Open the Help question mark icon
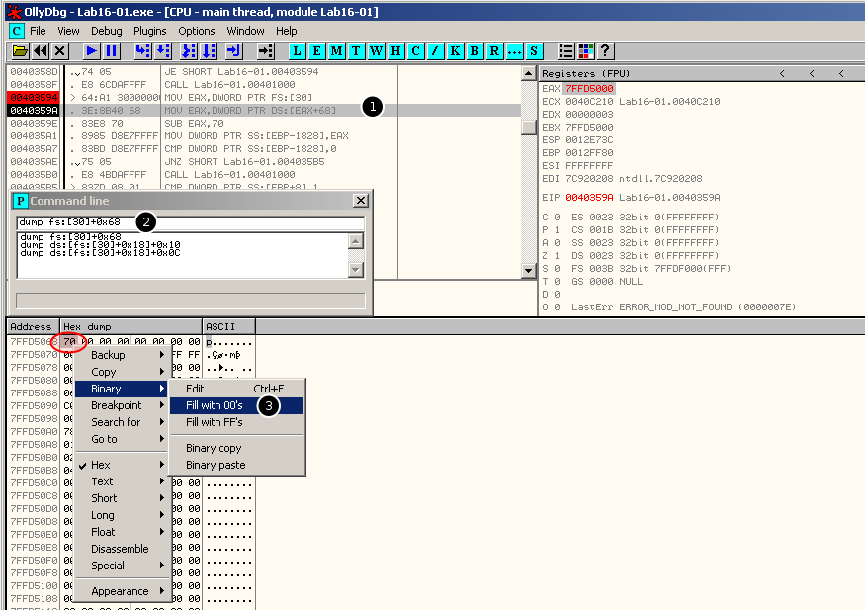The image size is (865, 610). 606,50
